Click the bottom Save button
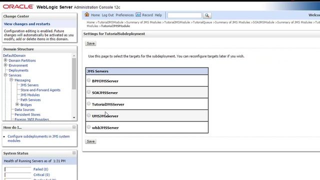 (90, 141)
